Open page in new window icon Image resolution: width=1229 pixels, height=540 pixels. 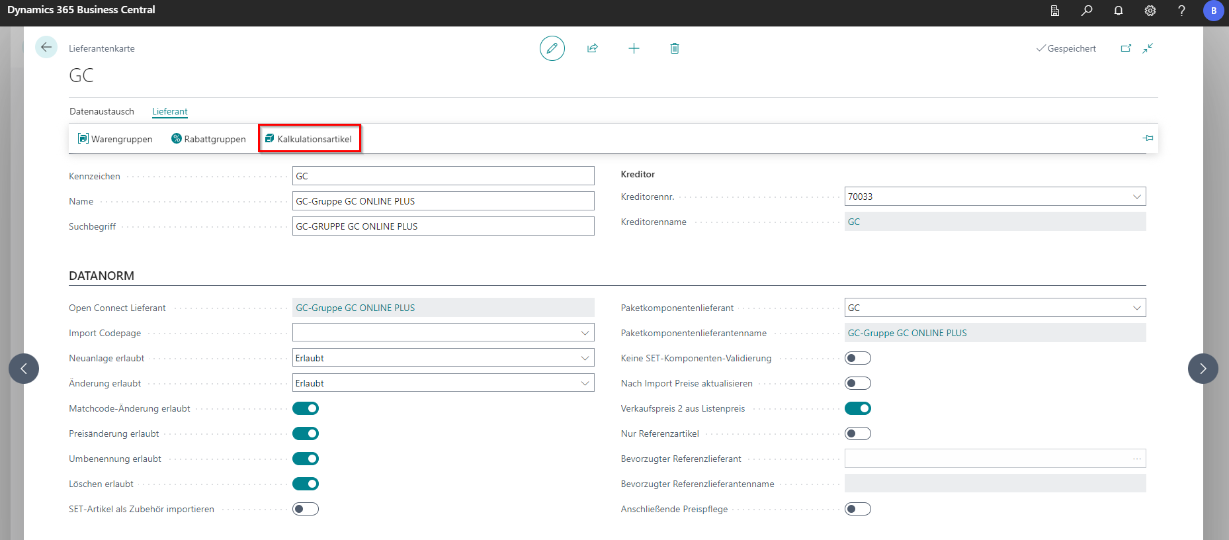point(1126,48)
